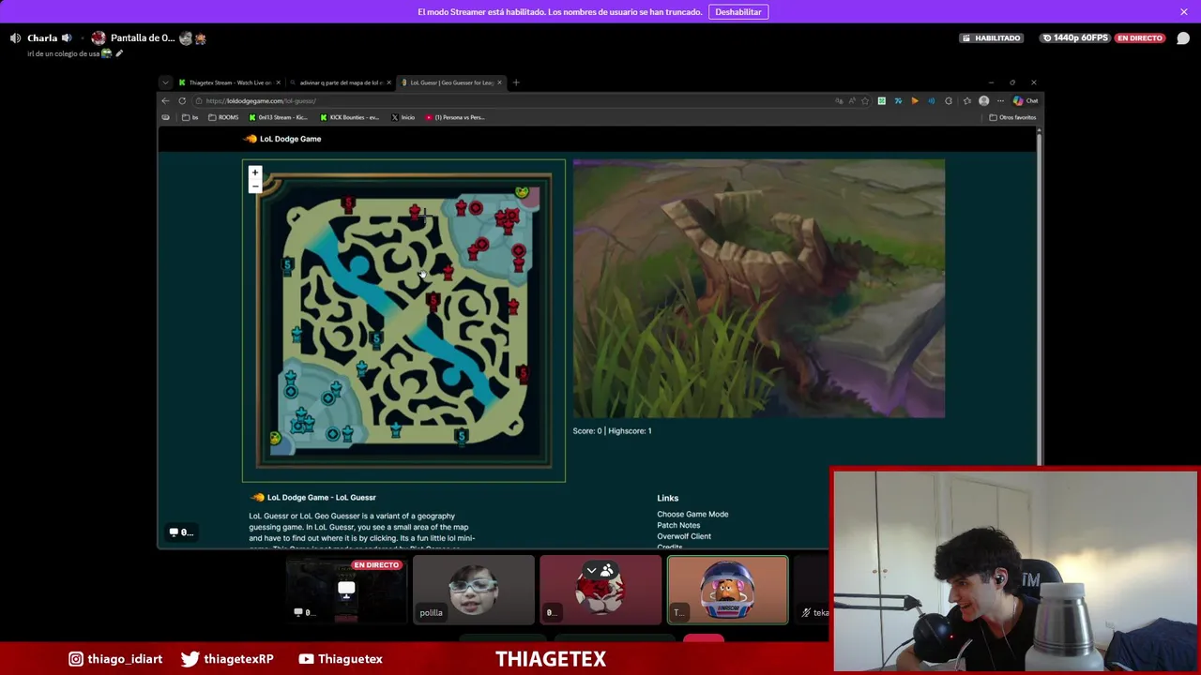Click the LoL Dodge Game - LoL Guessr heading
1201x675 pixels.
point(321,498)
